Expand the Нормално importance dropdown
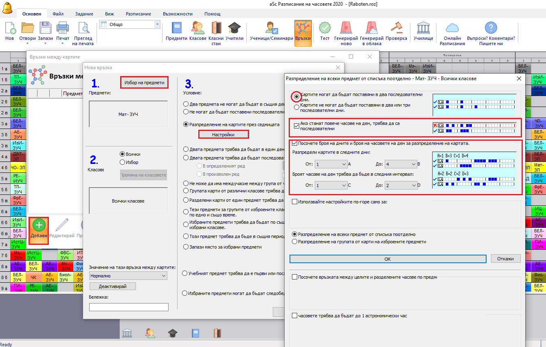 click(x=128, y=276)
